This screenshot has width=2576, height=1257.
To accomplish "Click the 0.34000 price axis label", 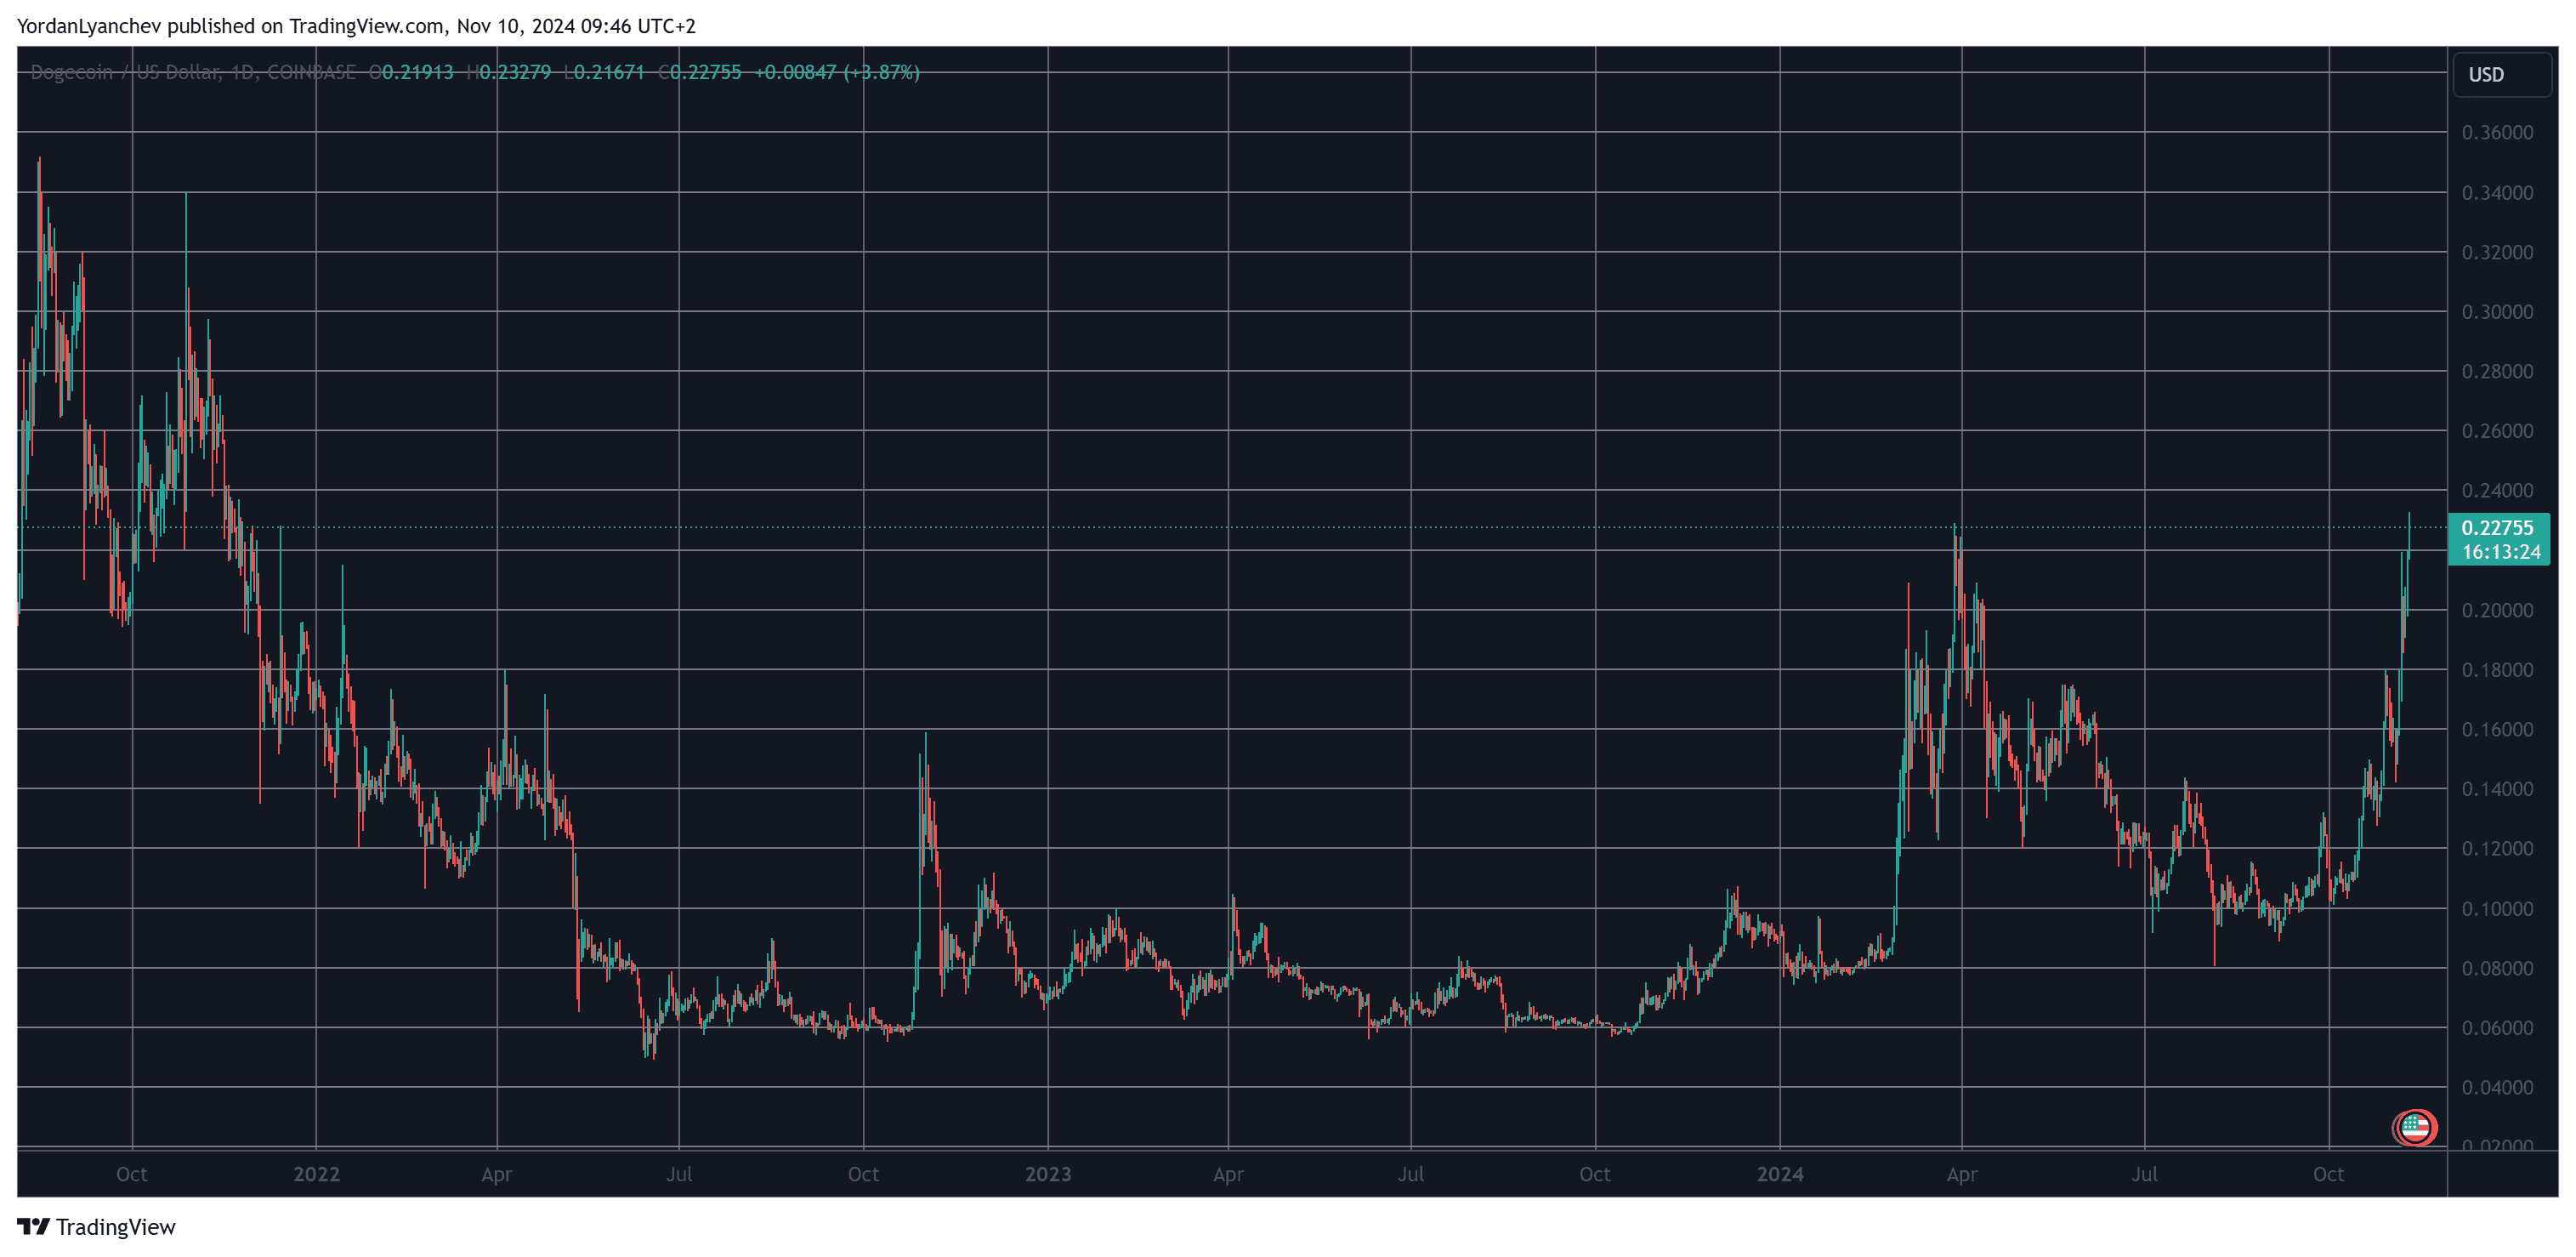I will pyautogui.click(x=2497, y=193).
